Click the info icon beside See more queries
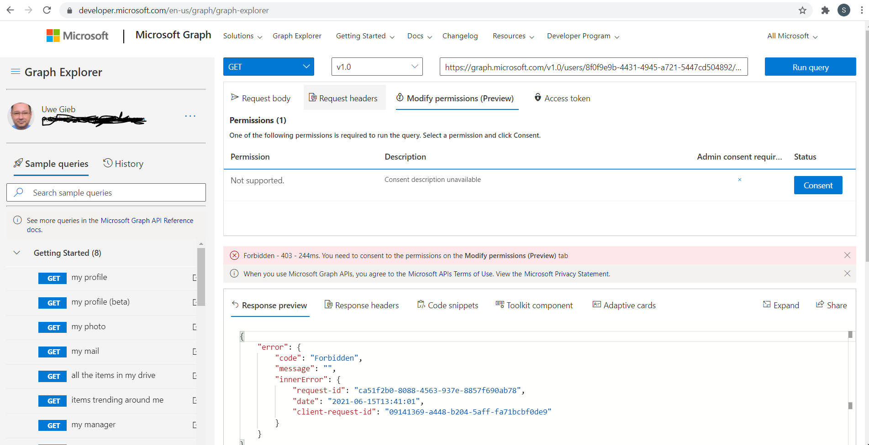Image resolution: width=869 pixels, height=445 pixels. pos(17,220)
